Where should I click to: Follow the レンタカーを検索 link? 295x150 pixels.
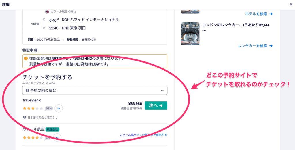coord(252,46)
